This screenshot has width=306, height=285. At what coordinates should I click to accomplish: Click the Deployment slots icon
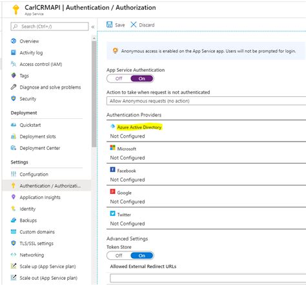tap(14, 136)
